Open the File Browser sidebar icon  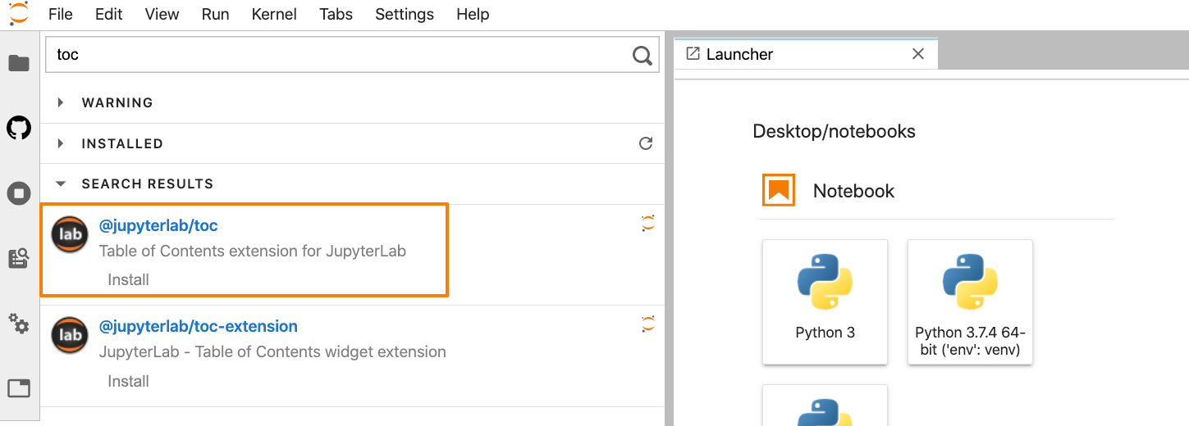coord(19,63)
